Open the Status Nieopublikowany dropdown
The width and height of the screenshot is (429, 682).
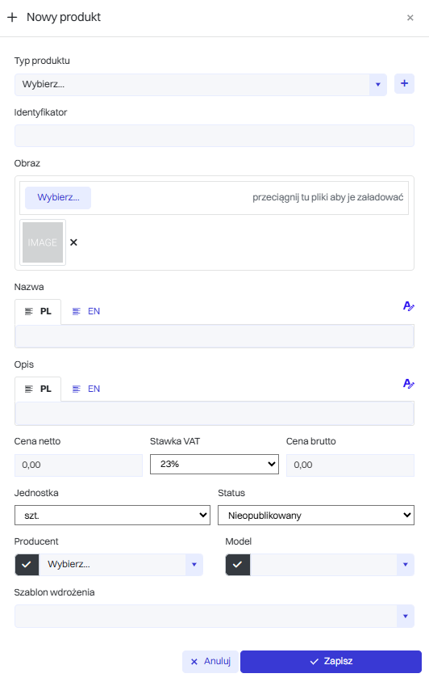[x=315, y=515]
